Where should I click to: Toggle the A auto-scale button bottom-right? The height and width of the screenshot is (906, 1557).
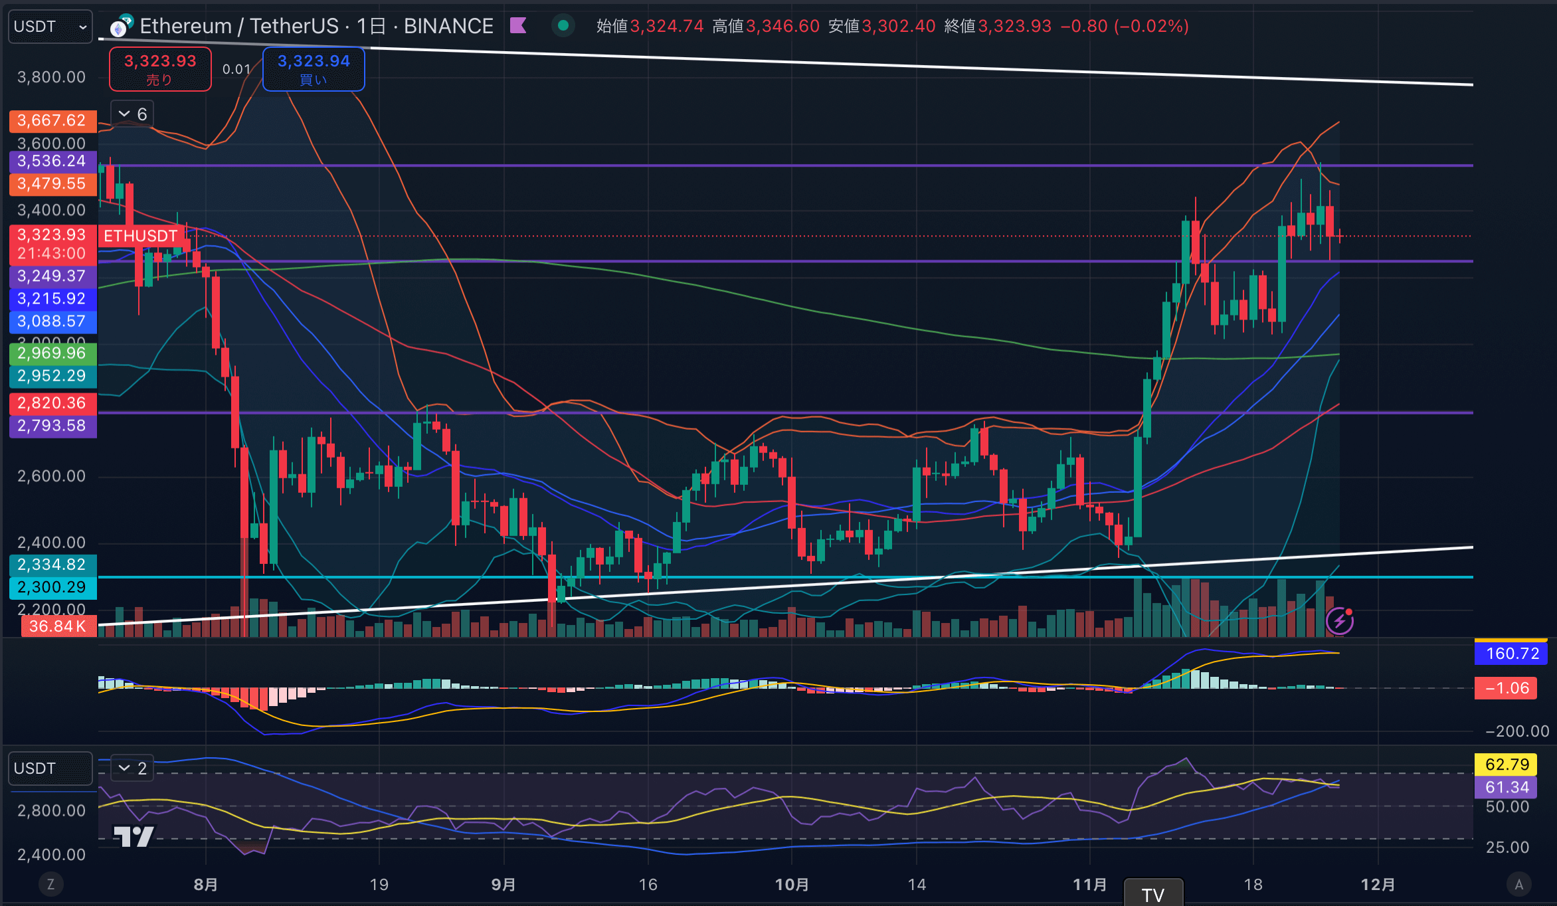1518,884
